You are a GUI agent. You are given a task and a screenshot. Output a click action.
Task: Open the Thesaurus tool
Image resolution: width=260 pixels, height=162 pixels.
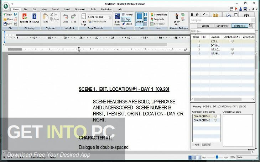coord(34,18)
